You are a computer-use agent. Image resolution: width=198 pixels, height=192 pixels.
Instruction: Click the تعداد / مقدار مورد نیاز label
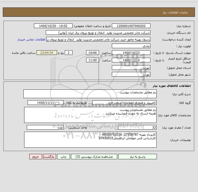(x=176, y=128)
